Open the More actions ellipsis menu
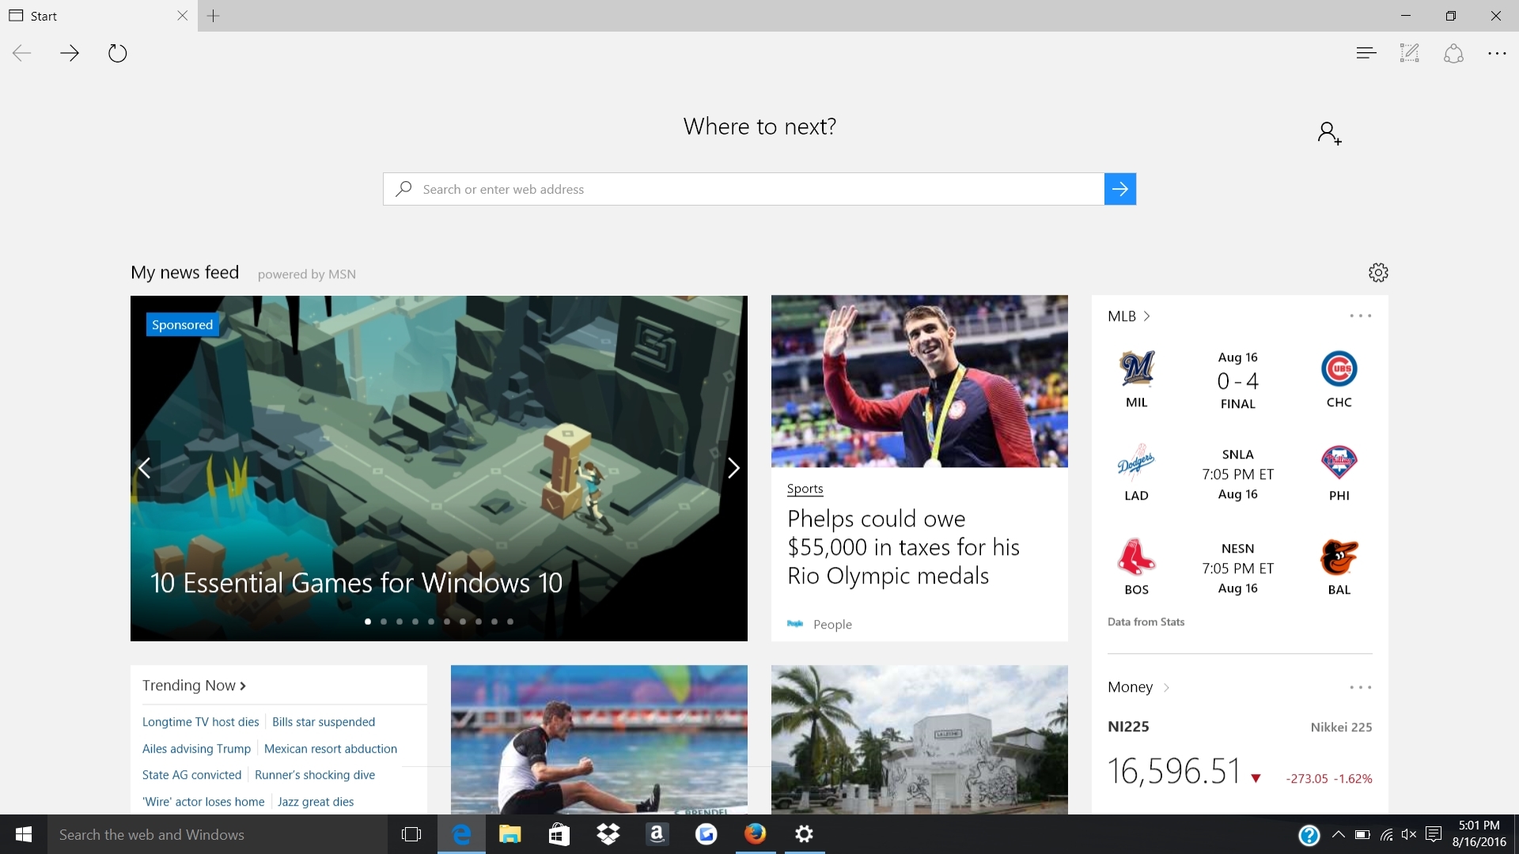Viewport: 1519px width, 854px height. coord(1497,53)
